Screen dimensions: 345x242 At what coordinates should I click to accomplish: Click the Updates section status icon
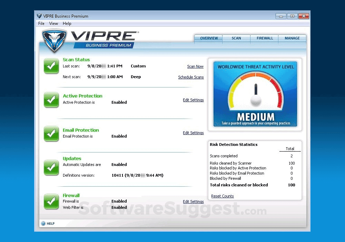51,168
